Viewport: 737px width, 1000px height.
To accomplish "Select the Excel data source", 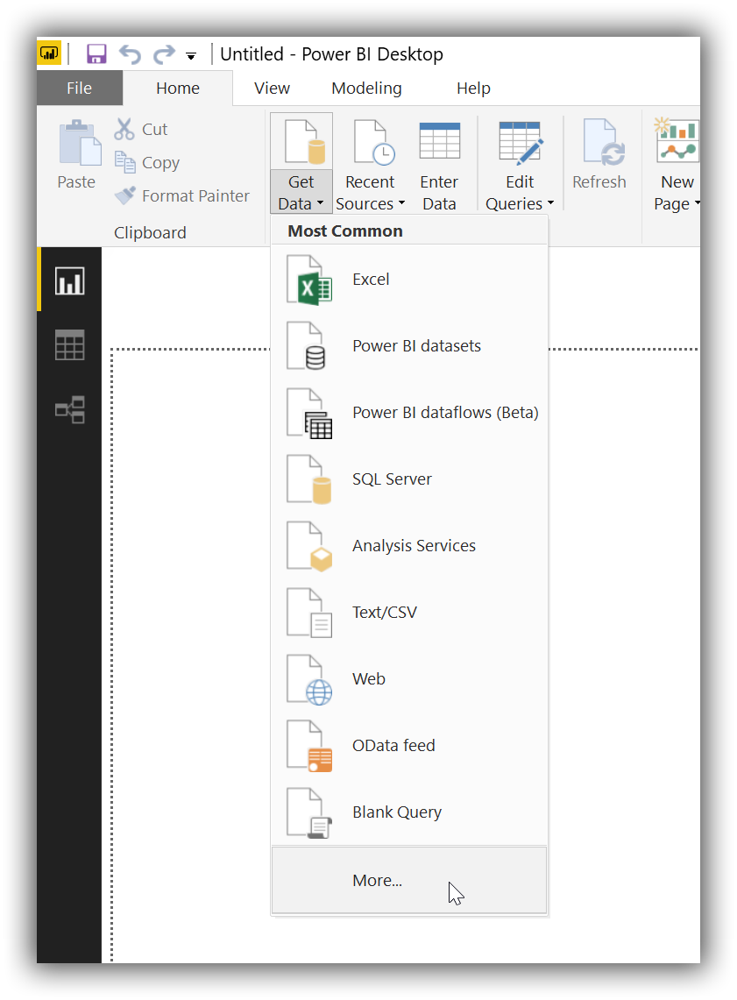I will [371, 279].
